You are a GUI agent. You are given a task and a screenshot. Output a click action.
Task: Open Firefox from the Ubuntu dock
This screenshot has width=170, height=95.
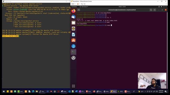point(73,11)
